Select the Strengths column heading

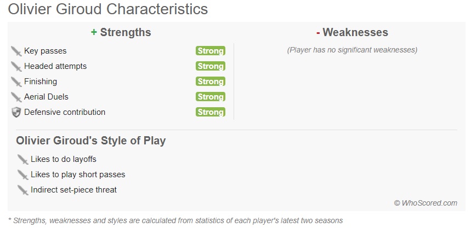(x=121, y=32)
